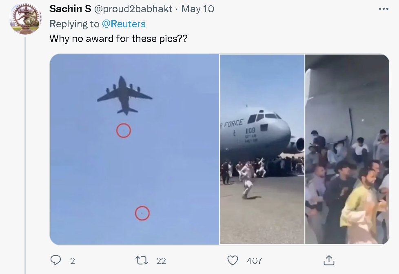Open the three-dot more options menu
Screen dimensions: 399x274
tap(383, 9)
